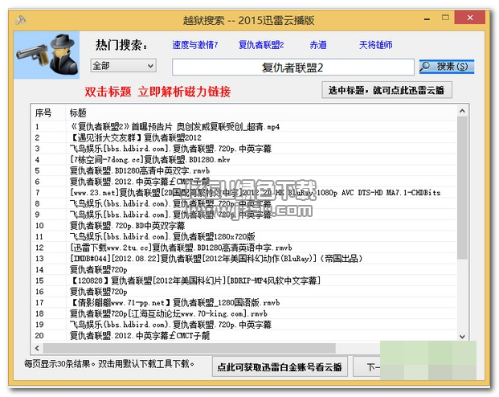Screen dimensions: 499x397
Task: Click the vertical scrollbar up arrow
Action: (462, 111)
